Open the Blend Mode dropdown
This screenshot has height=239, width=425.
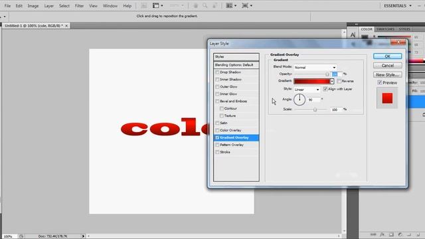pos(315,67)
